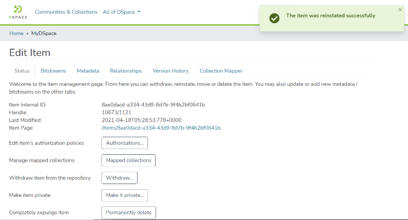Switch to the Bitstreams tab

(x=53, y=71)
